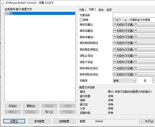155x127 pixels.
Task: Open the 鼠标第五按钮 action dropdown
Action: click(134, 50)
